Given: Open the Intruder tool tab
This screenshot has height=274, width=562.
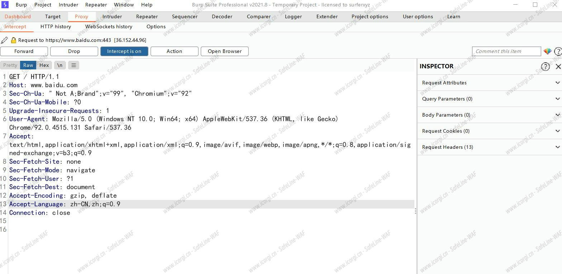Looking at the screenshot, I should (x=112, y=16).
